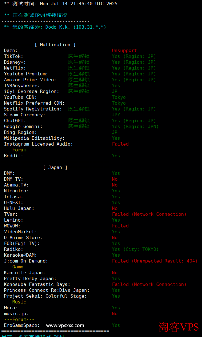Image resolution: width=202 pixels, height=337 pixels.
Task: Click the TVer Failed Network Connection text
Action: (x=149, y=214)
